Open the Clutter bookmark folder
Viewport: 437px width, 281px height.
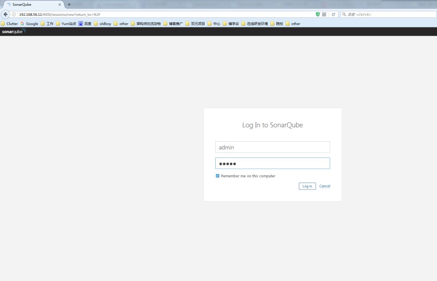[x=9, y=24]
